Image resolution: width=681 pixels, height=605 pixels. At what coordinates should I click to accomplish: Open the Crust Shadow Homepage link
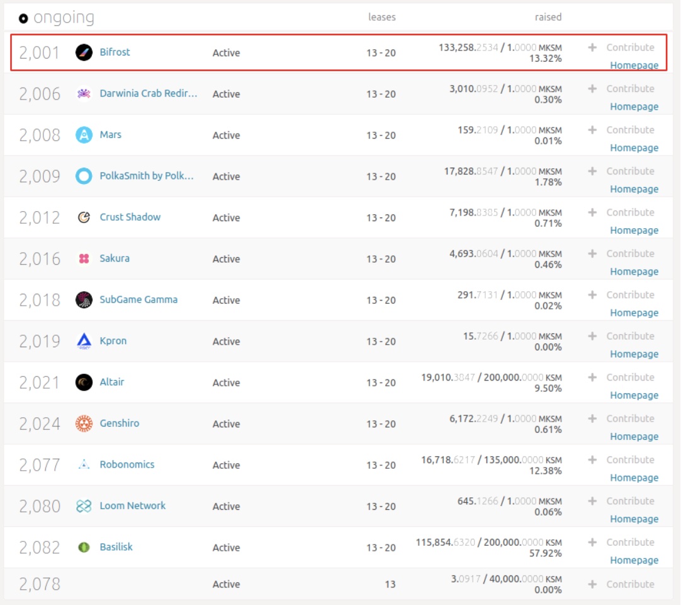click(x=634, y=230)
